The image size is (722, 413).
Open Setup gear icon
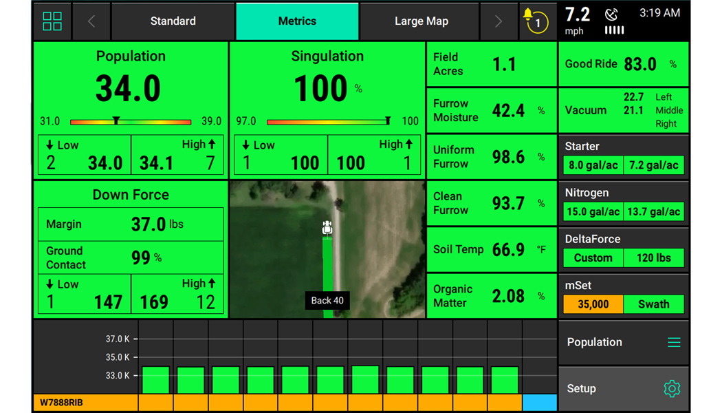coord(671,389)
